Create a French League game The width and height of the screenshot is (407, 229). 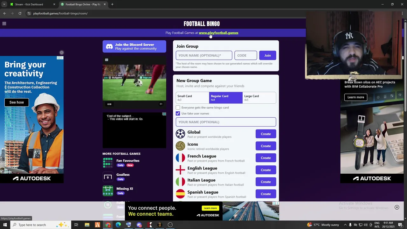coord(266,158)
